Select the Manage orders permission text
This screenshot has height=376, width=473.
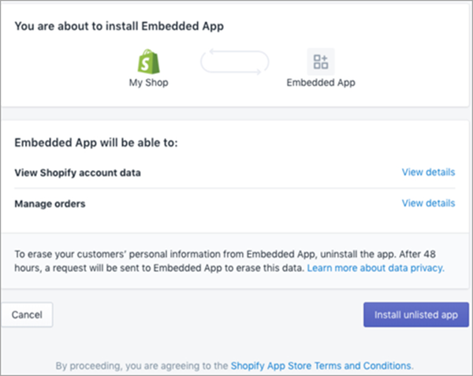[x=50, y=203]
